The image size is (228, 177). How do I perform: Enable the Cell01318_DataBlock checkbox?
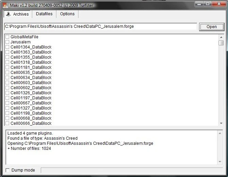click(x=7, y=62)
